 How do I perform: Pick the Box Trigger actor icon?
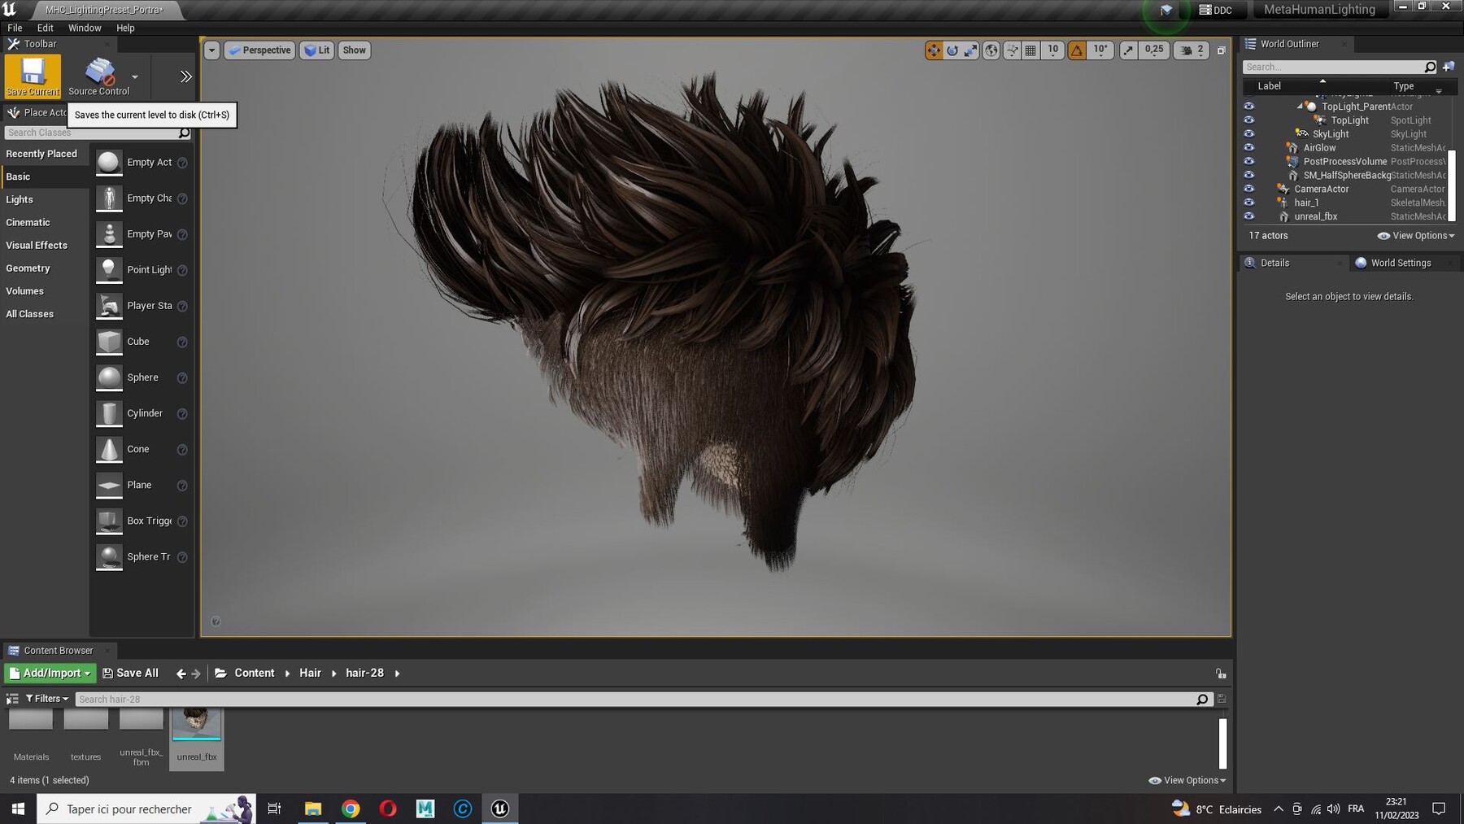click(x=109, y=521)
